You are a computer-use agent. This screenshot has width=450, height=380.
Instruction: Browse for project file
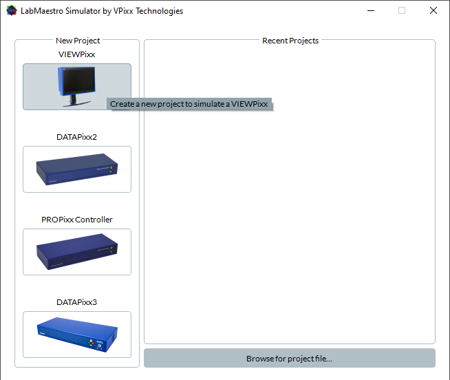289,359
